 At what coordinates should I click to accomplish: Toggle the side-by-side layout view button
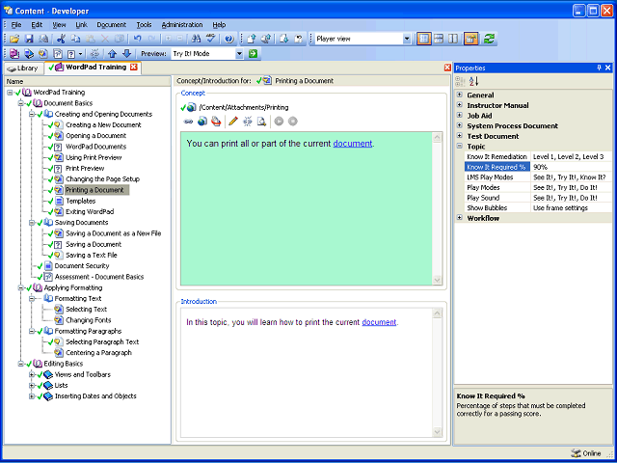pyautogui.click(x=424, y=39)
